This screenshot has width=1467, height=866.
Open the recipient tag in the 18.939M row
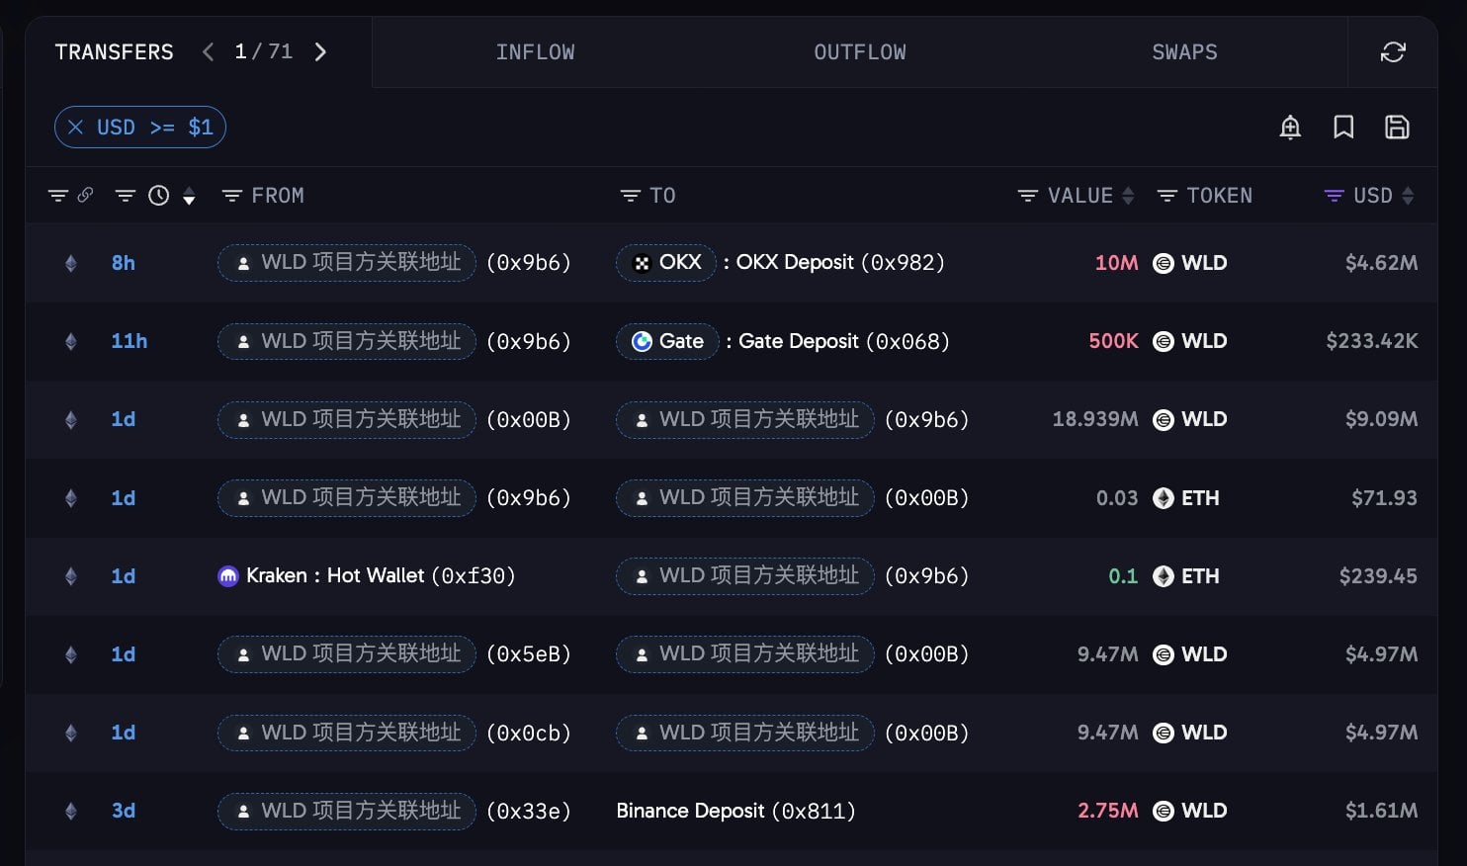click(745, 419)
